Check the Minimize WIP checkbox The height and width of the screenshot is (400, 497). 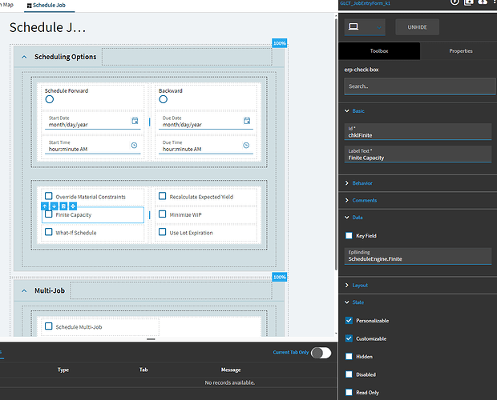click(162, 214)
